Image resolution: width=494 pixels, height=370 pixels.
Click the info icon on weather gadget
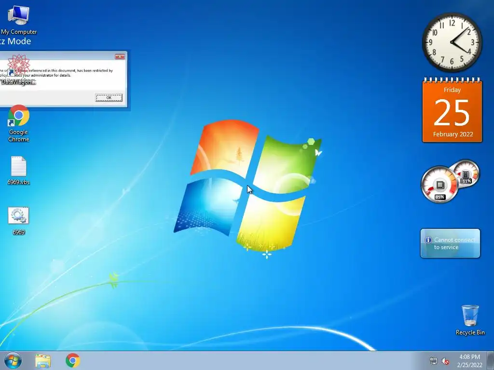click(x=428, y=240)
